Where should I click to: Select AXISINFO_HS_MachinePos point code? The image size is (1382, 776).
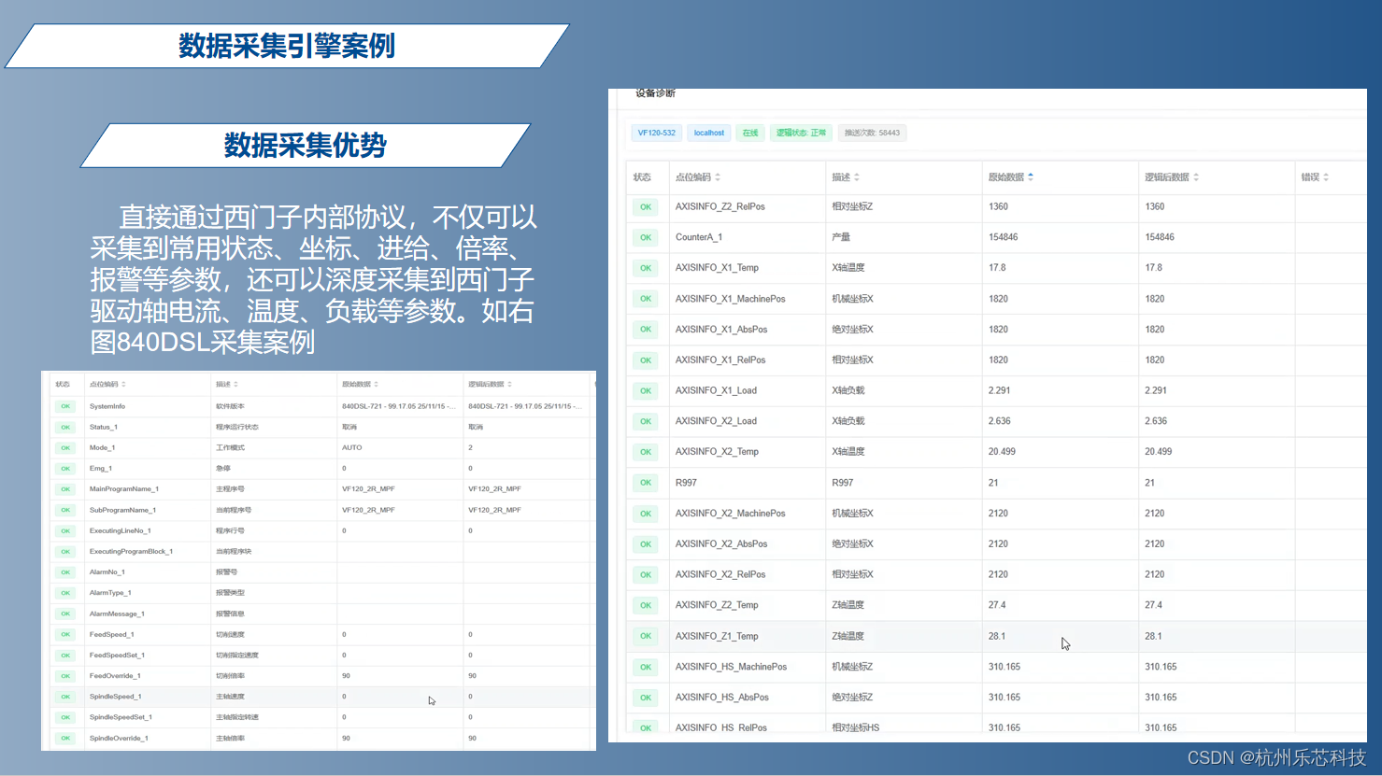click(x=732, y=667)
